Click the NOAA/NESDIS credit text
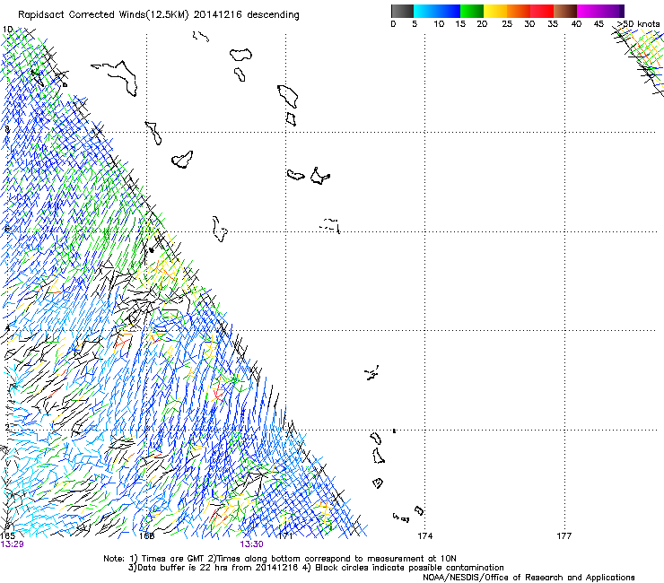 pos(529,578)
